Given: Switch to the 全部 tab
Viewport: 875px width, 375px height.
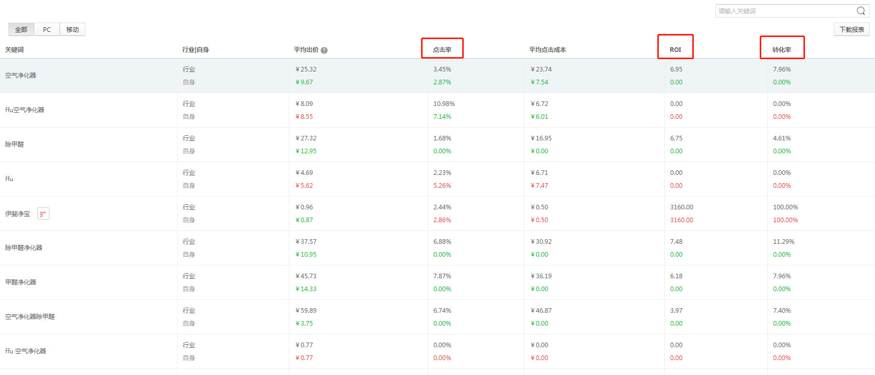Looking at the screenshot, I should [21, 30].
